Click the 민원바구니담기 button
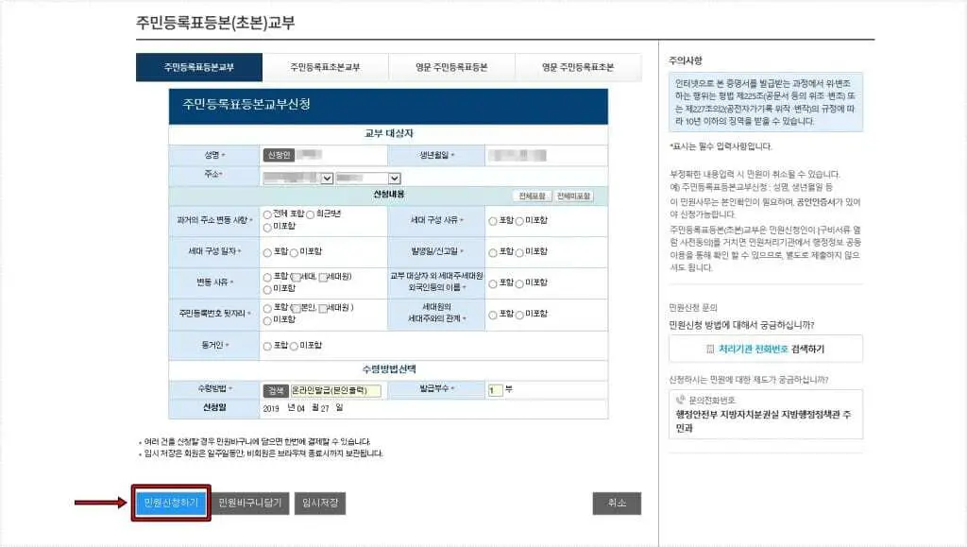Viewport: 967px width, 547px height. click(x=249, y=504)
